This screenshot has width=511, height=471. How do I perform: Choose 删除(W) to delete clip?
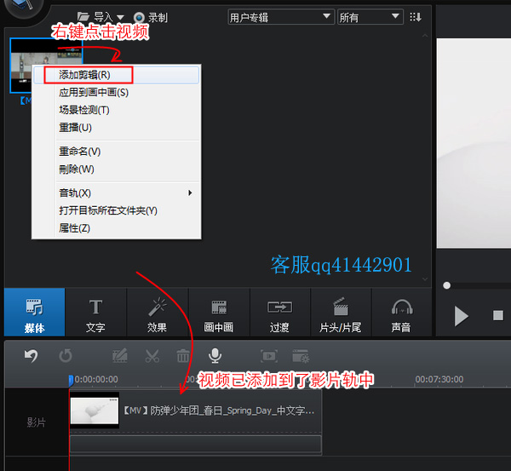pyautogui.click(x=116, y=169)
